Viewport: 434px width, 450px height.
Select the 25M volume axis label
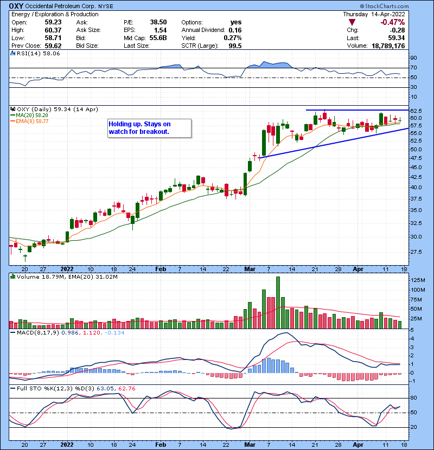pyautogui.click(x=418, y=319)
